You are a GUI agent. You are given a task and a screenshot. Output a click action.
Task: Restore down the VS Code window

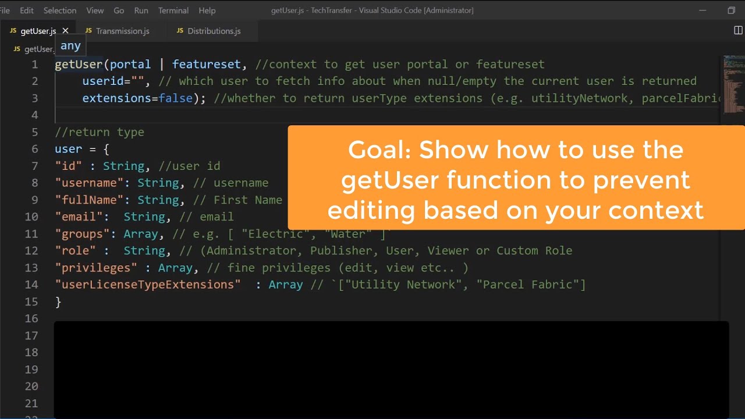point(731,10)
